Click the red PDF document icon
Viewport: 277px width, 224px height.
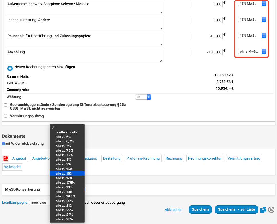[6, 158]
